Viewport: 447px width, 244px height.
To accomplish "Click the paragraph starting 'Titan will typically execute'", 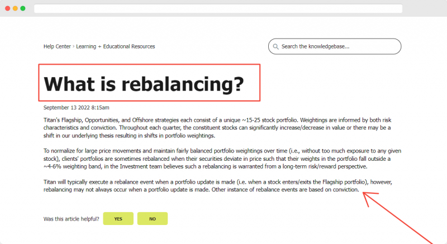I will 218,185.
